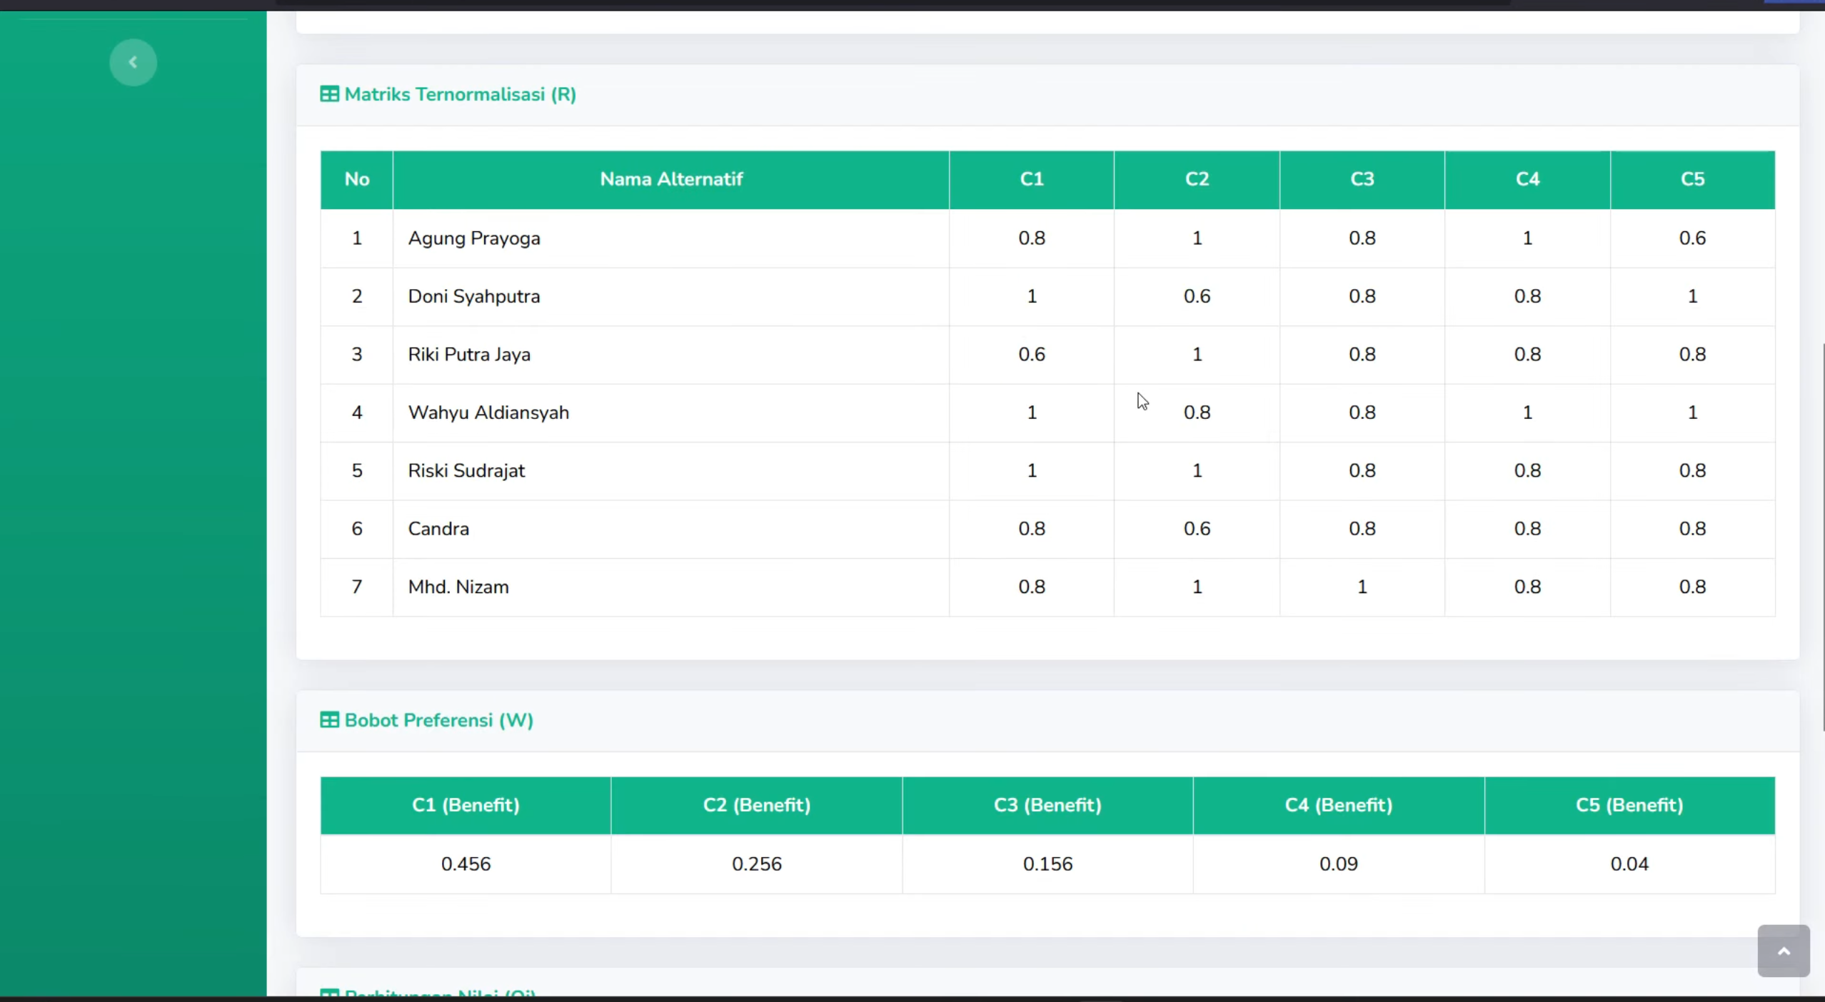Image resolution: width=1825 pixels, height=1002 pixels.
Task: Click Riski Sudrajat's C1 value 1
Action: pyautogui.click(x=1032, y=471)
